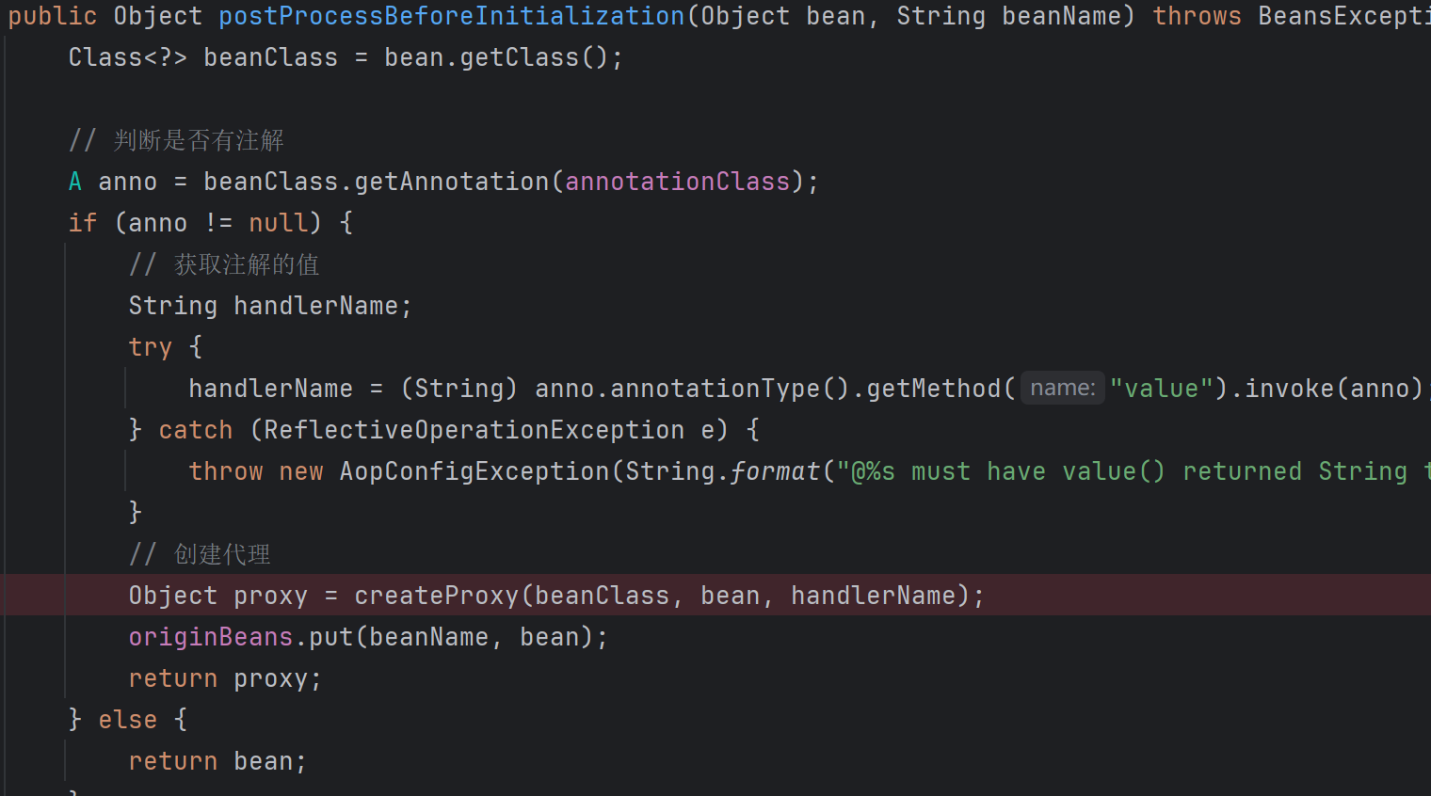Click the italic 'format' method call

(x=776, y=471)
